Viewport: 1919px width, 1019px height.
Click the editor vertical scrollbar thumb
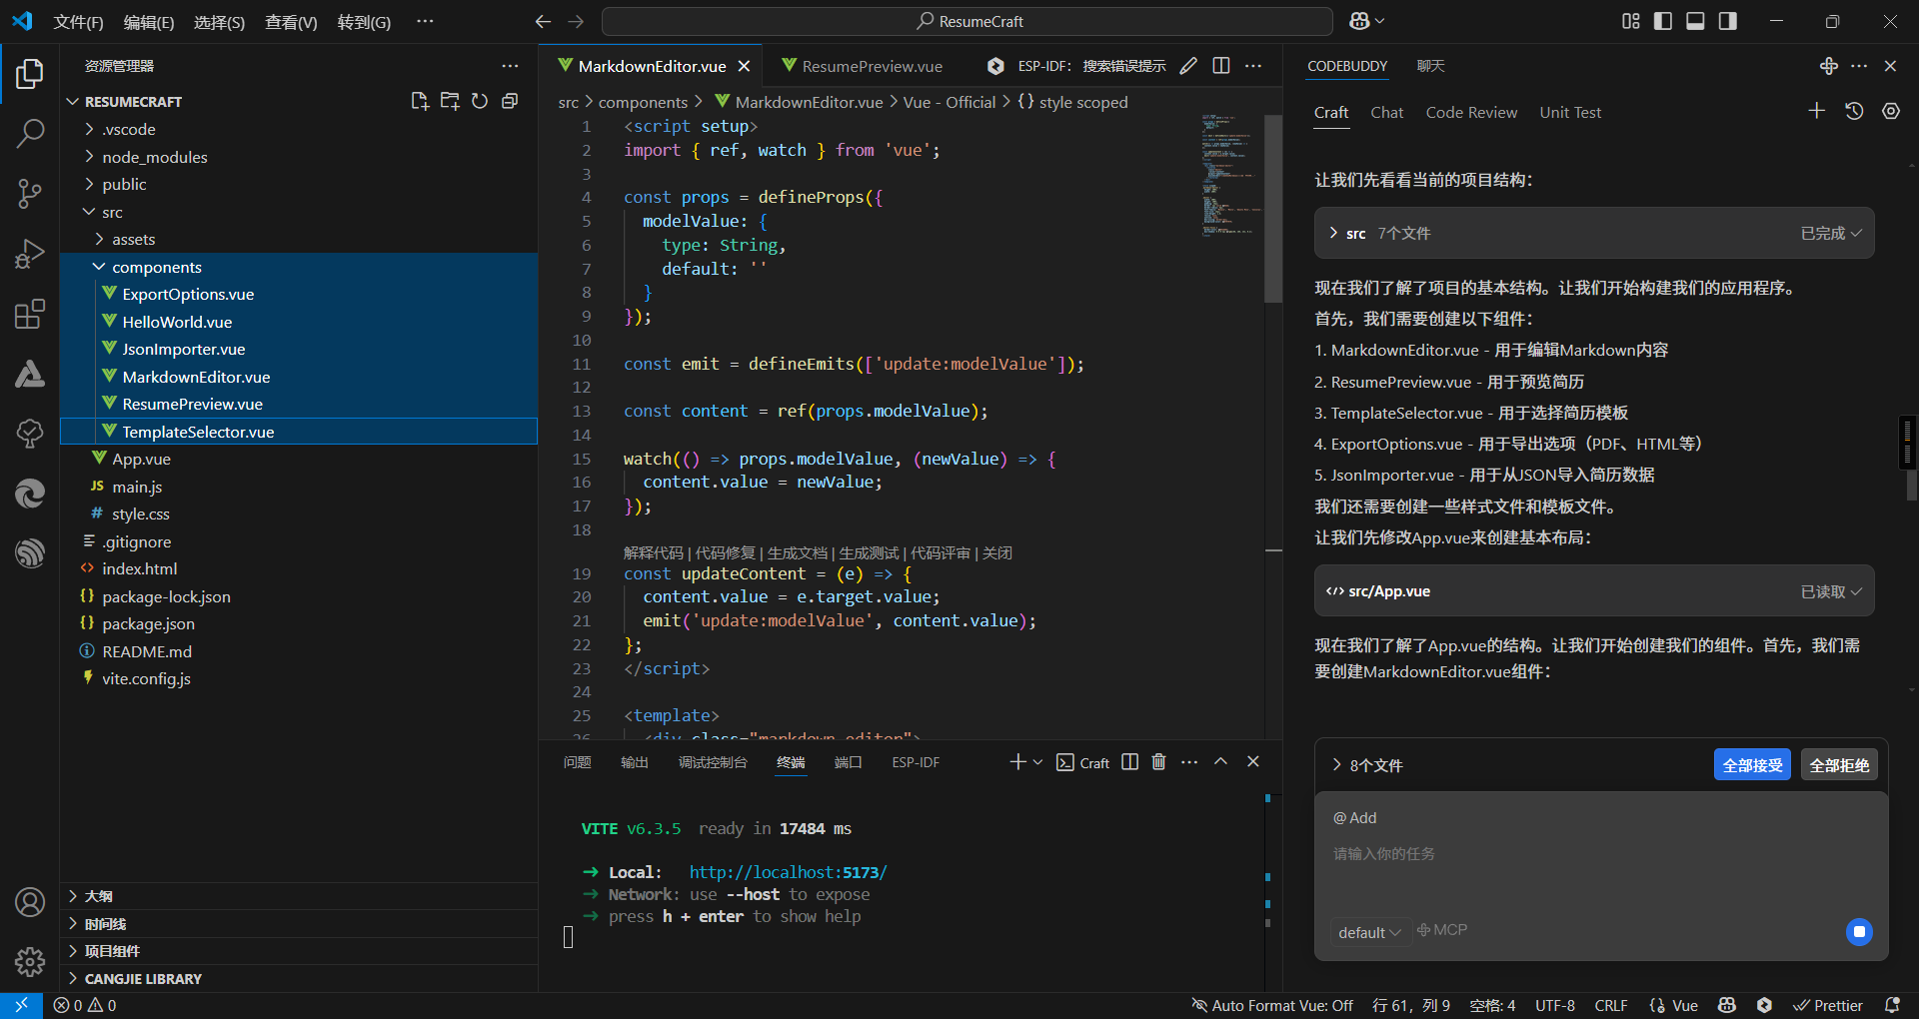click(x=1272, y=208)
